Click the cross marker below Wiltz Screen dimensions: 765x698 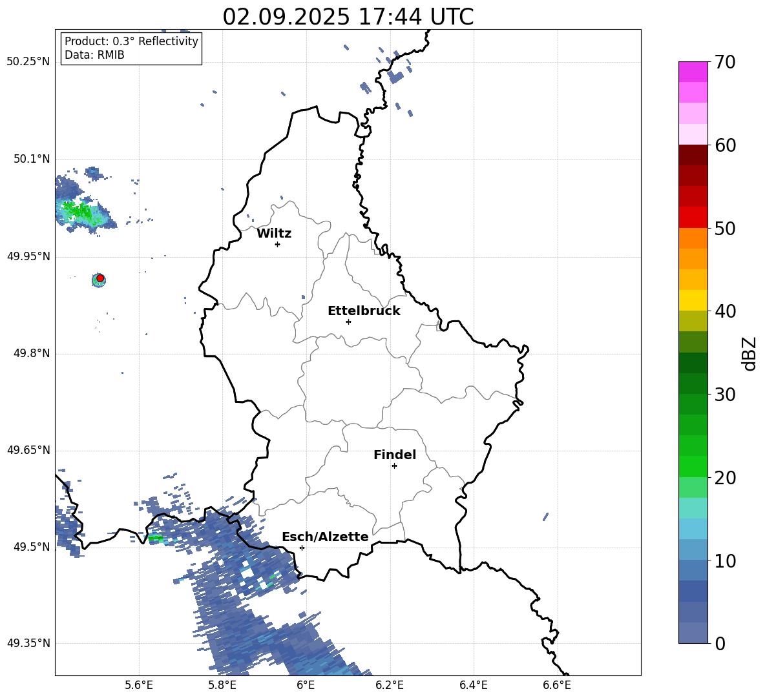click(277, 244)
